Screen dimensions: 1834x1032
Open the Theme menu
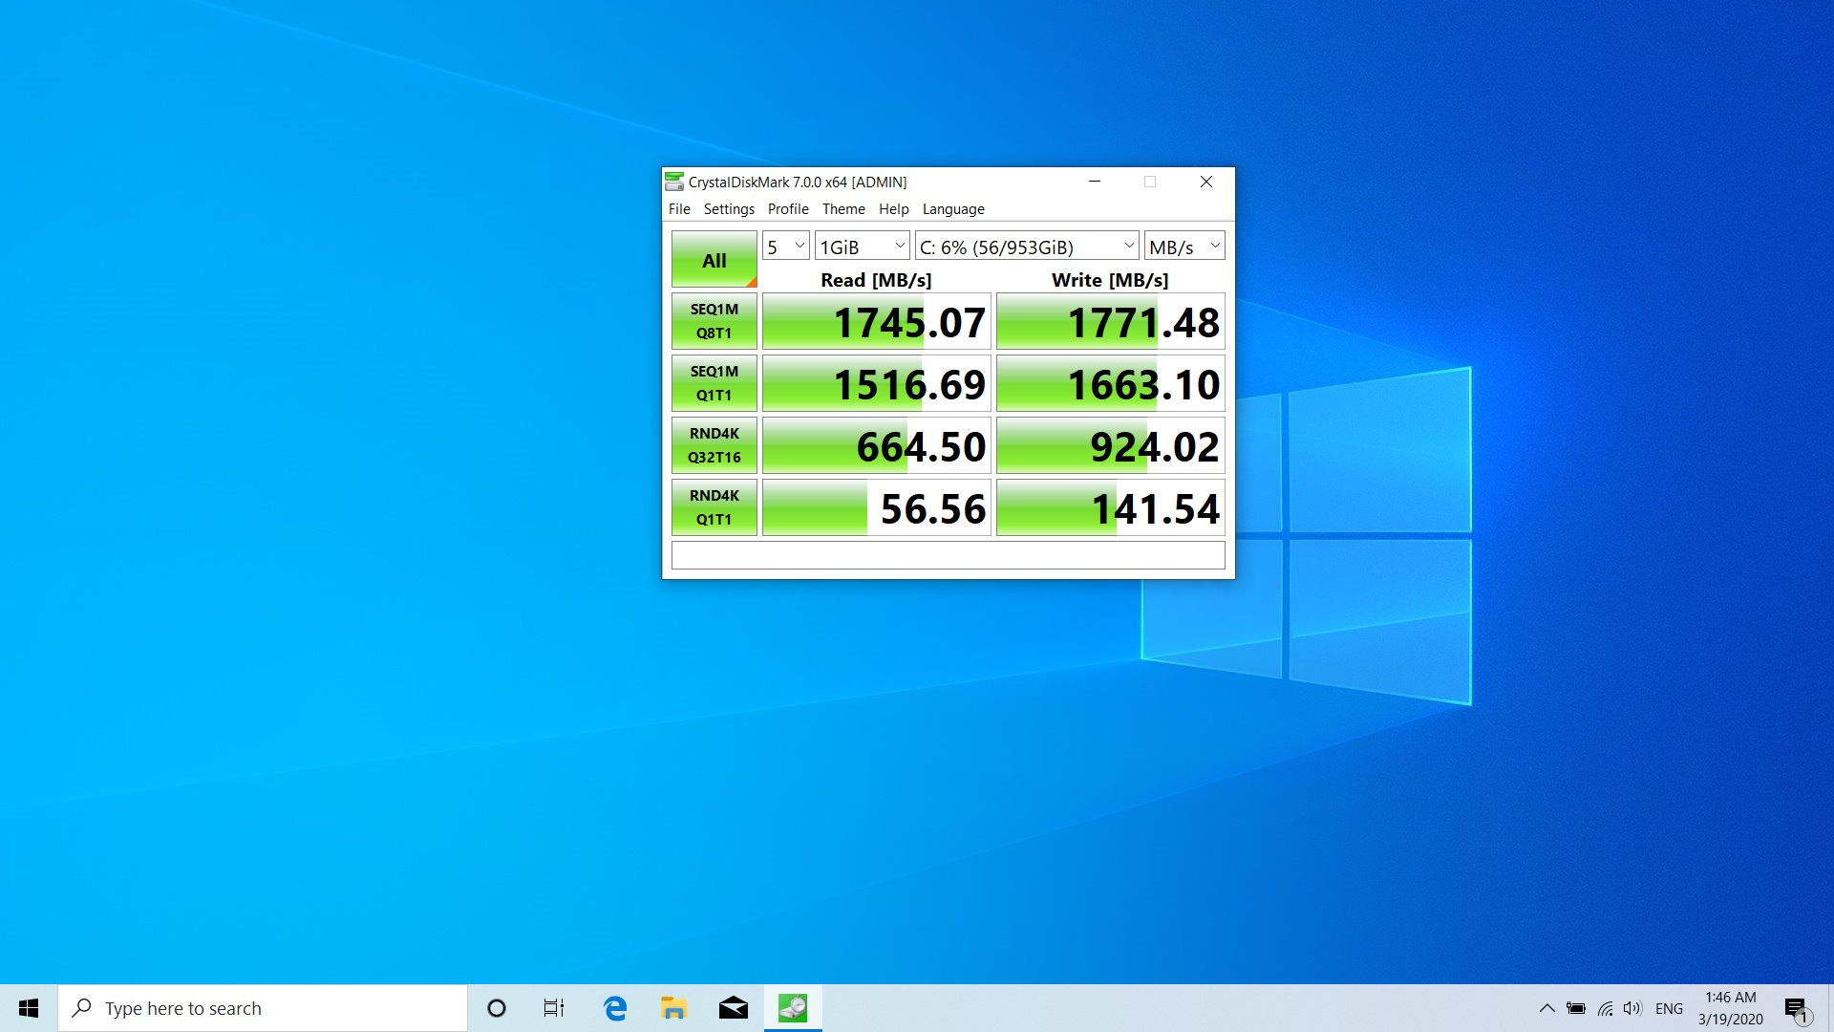[843, 208]
